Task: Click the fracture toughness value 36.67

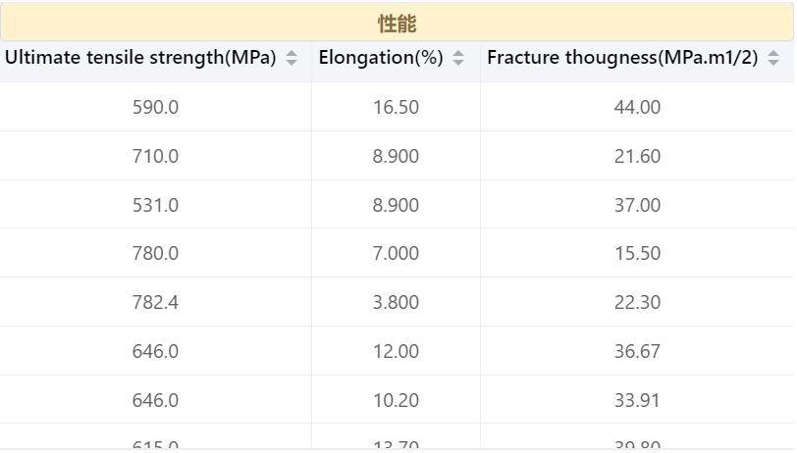Action: [637, 351]
